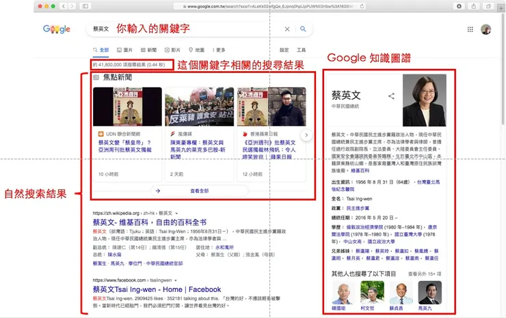The height and width of the screenshot is (318, 506).
Task: Click 查看全部 news button
Action: (x=200, y=191)
